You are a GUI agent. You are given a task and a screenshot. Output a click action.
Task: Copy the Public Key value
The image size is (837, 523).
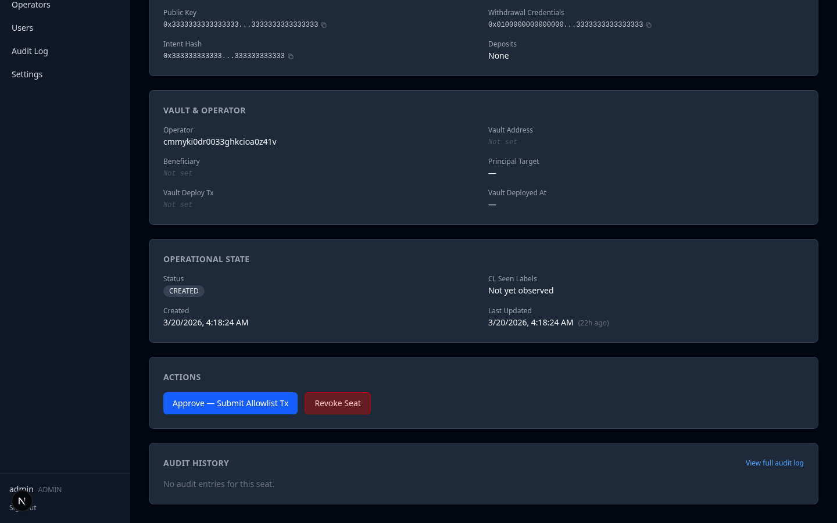point(324,24)
